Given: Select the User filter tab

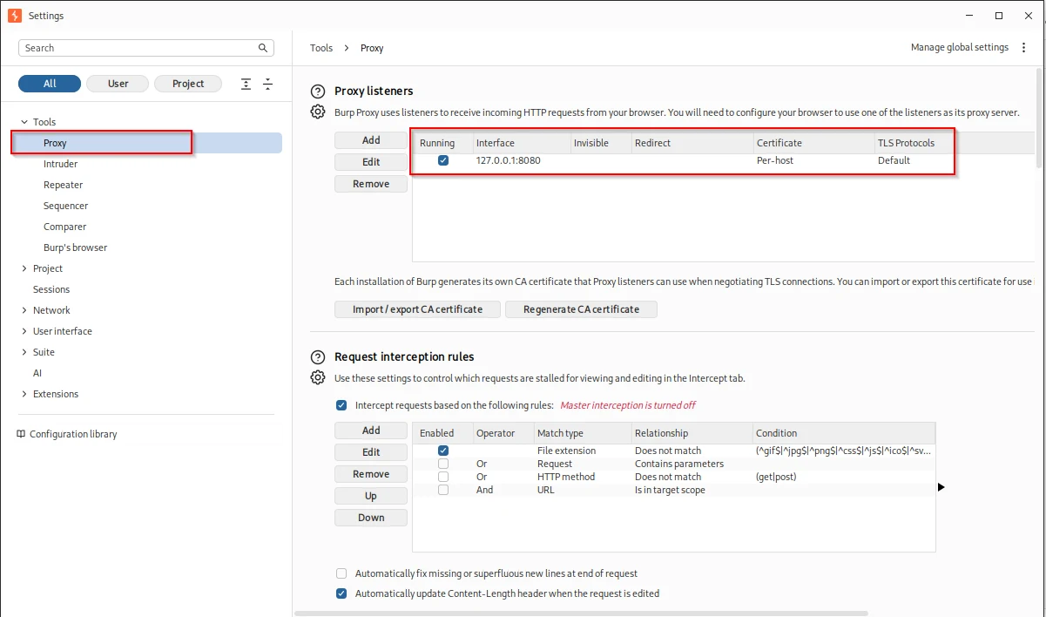Looking at the screenshot, I should click(118, 84).
